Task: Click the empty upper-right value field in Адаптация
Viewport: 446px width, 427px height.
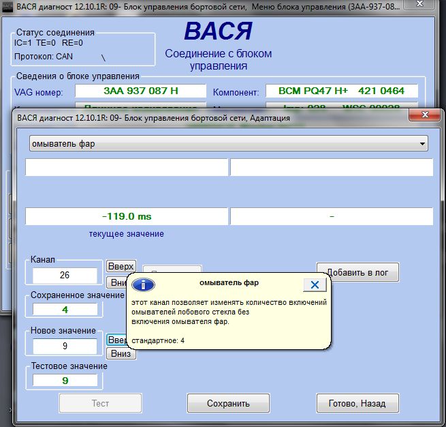Action: pyautogui.click(x=332, y=167)
